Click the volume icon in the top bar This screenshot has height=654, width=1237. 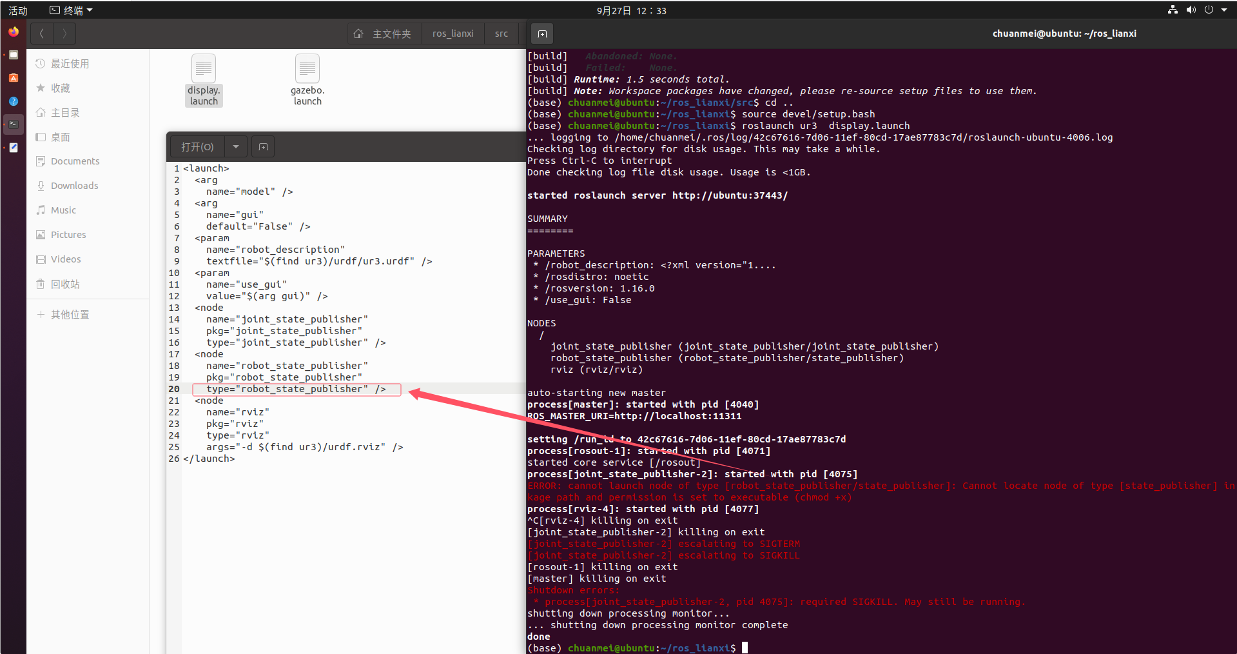pos(1191,10)
